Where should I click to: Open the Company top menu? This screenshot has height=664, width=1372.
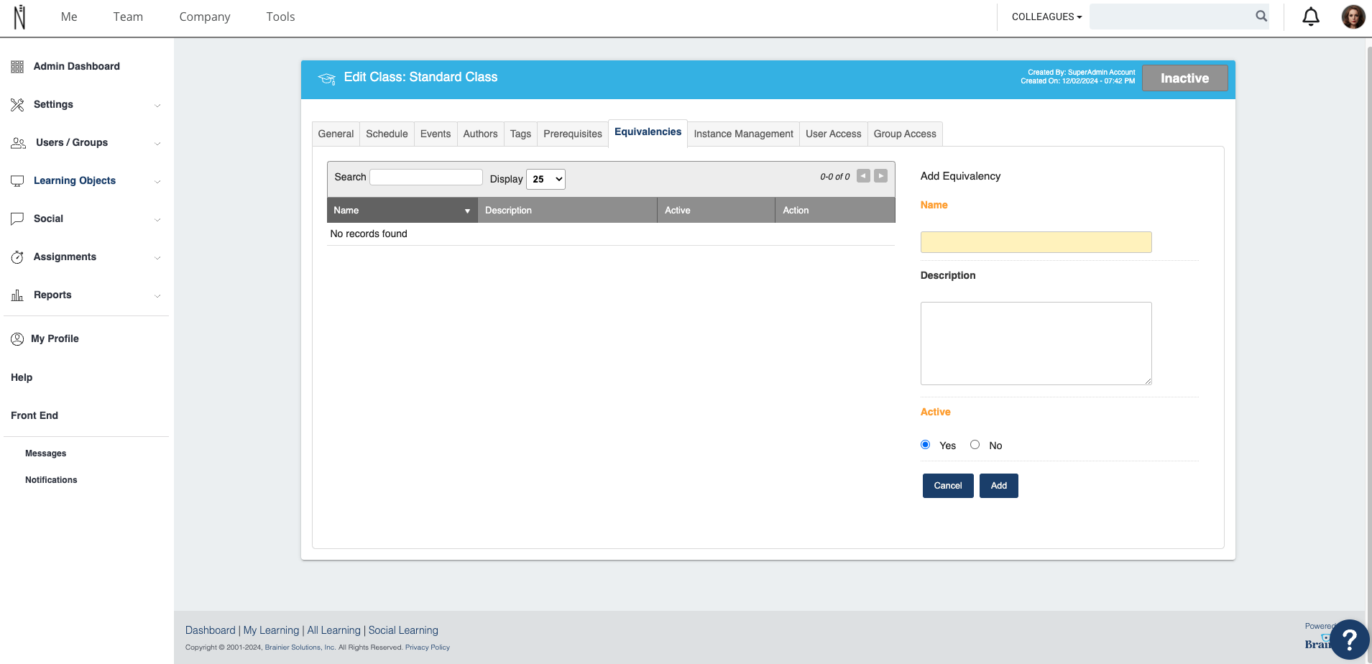(x=205, y=17)
